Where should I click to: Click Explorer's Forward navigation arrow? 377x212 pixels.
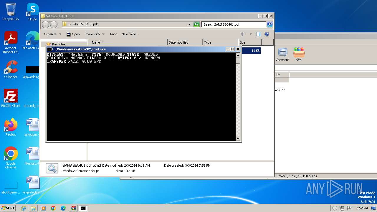(x=54, y=24)
